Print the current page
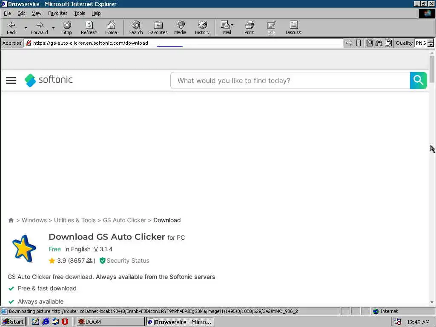 (249, 28)
